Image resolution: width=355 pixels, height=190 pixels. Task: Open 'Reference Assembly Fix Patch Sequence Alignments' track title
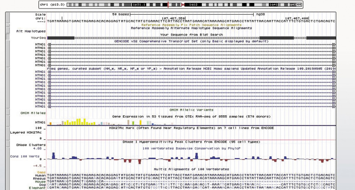click(x=191, y=25)
